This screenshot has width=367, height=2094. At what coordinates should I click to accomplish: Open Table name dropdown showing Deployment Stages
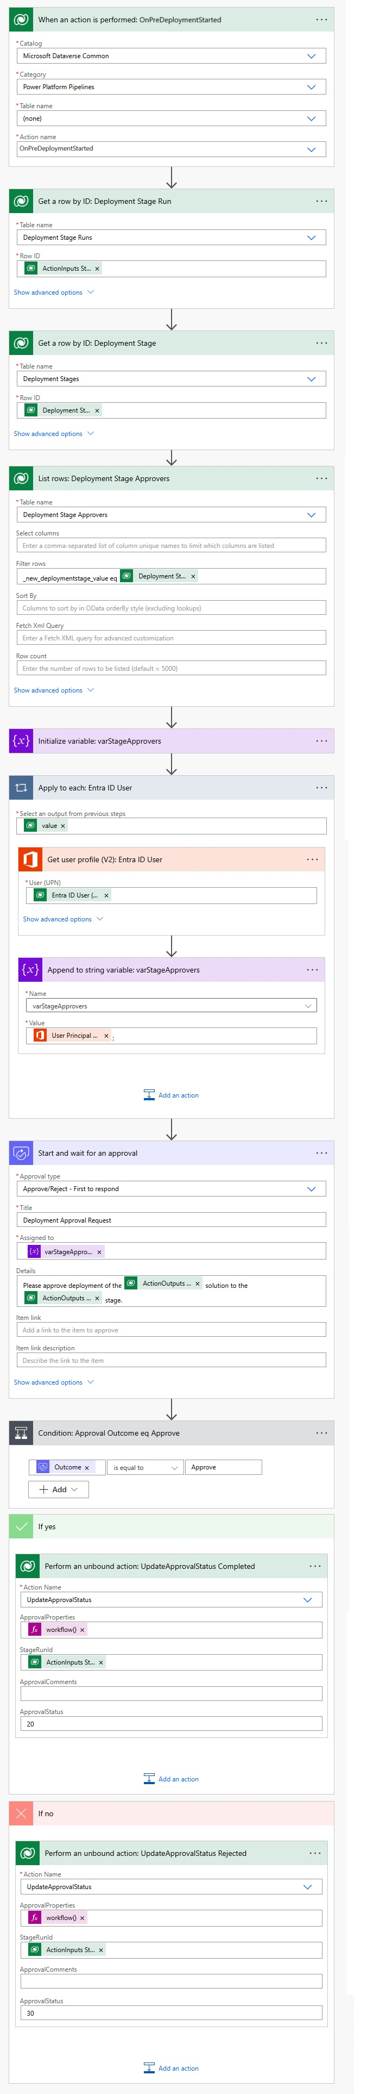click(172, 379)
